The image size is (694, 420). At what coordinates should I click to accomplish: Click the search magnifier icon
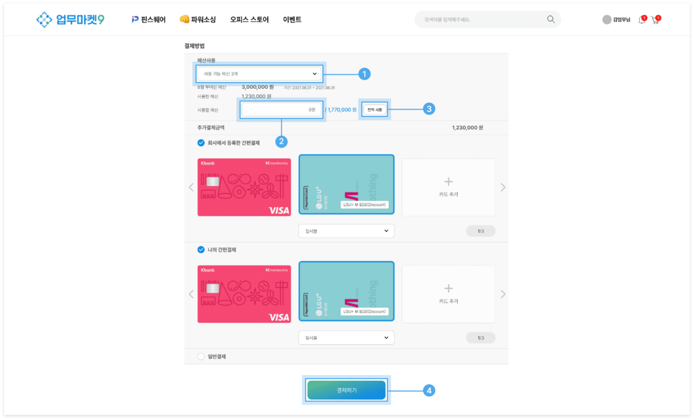coord(551,19)
